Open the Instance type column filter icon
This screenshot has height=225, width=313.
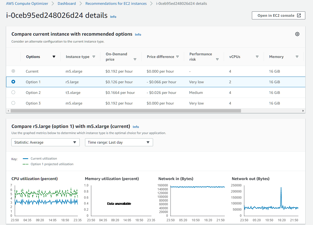coord(94,57)
